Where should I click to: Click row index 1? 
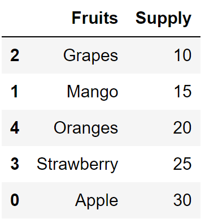15,92
